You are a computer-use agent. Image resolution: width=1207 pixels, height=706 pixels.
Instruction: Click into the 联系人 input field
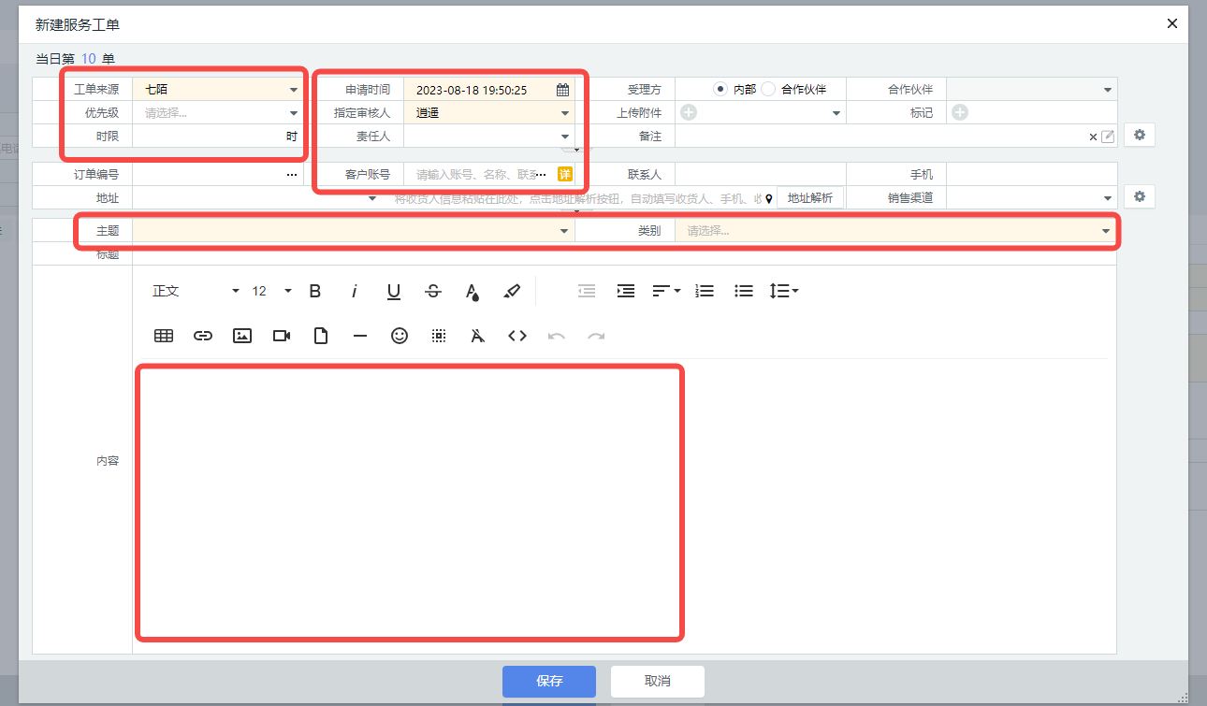click(x=759, y=175)
